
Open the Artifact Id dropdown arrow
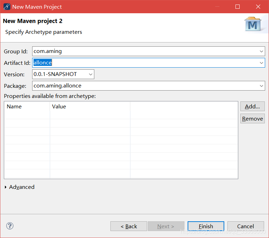[261, 63]
